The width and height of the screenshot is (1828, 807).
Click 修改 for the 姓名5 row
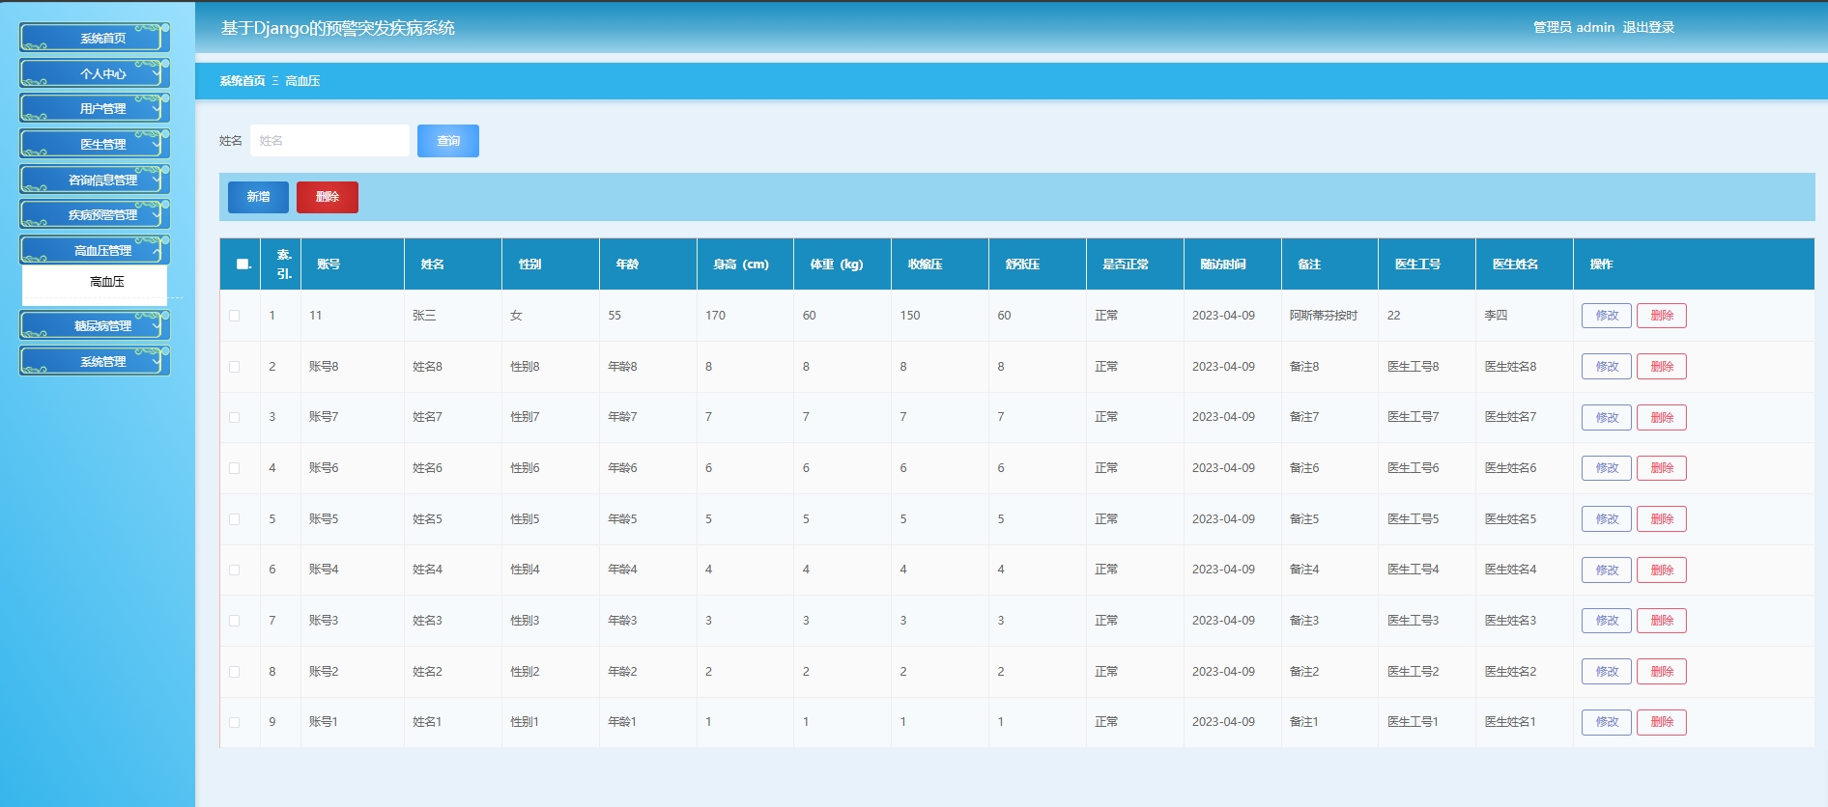click(x=1607, y=519)
